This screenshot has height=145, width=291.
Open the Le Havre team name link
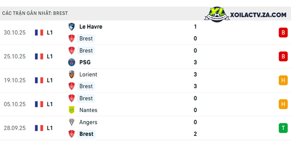pos(91,27)
